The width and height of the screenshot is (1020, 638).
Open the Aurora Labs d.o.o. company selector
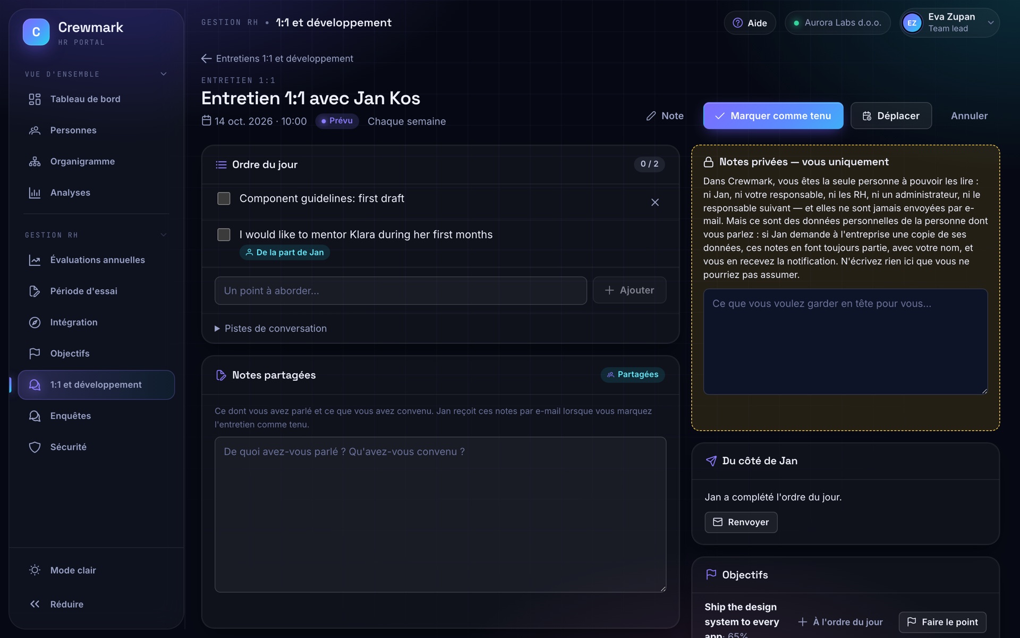(837, 23)
